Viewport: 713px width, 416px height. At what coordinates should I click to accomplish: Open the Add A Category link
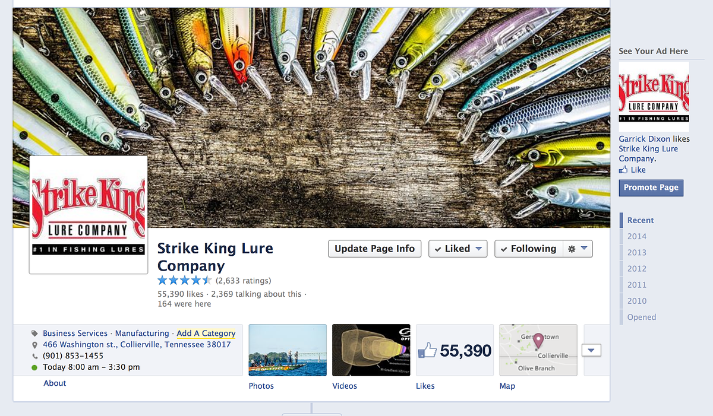[x=206, y=334]
